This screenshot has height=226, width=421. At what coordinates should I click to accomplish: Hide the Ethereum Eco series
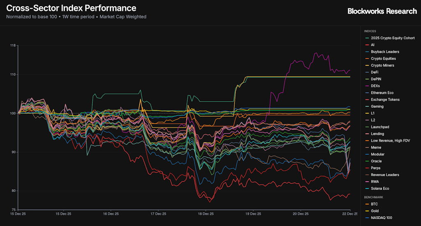pos(382,93)
